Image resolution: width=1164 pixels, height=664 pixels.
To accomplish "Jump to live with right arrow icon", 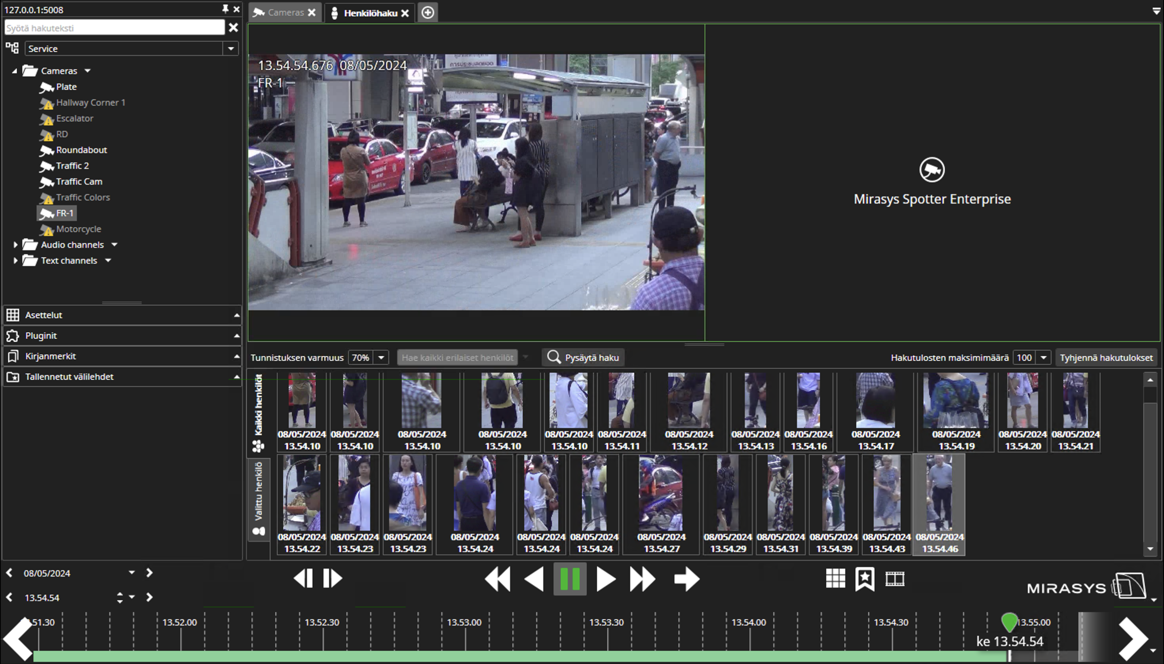I will click(686, 579).
